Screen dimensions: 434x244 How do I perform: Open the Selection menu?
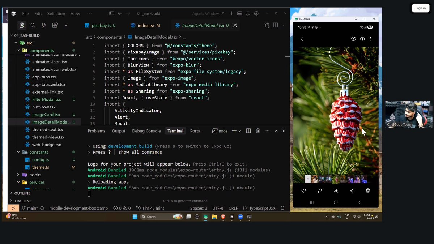[56, 14]
